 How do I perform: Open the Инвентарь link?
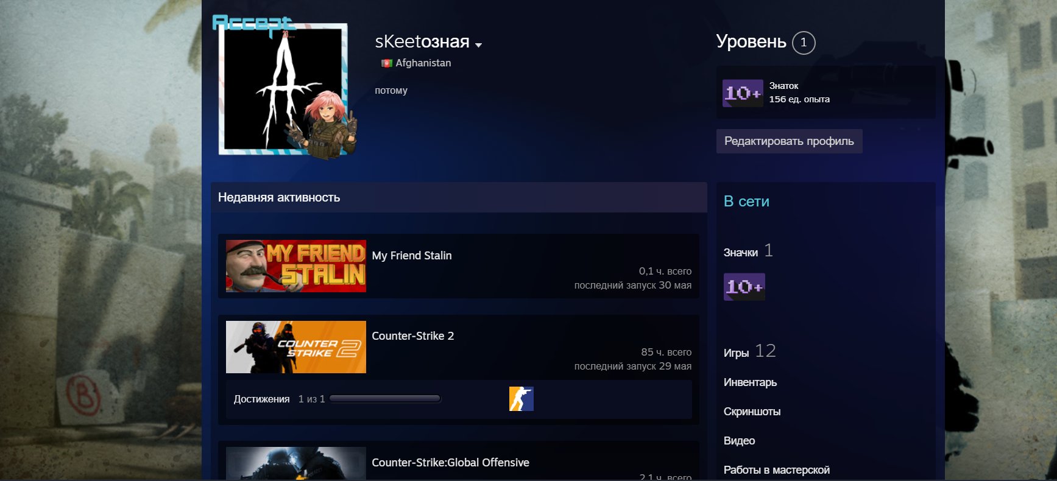pyautogui.click(x=750, y=382)
